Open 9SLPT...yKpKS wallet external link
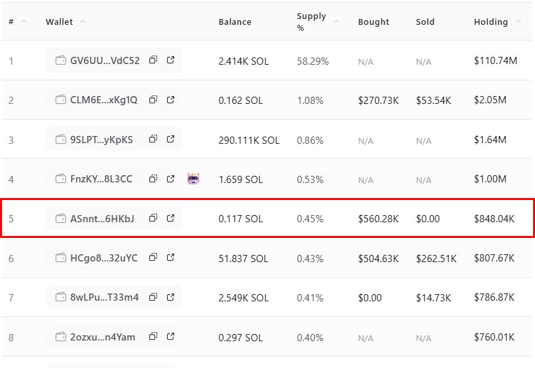Viewport: 535px width, 368px height. pos(171,139)
